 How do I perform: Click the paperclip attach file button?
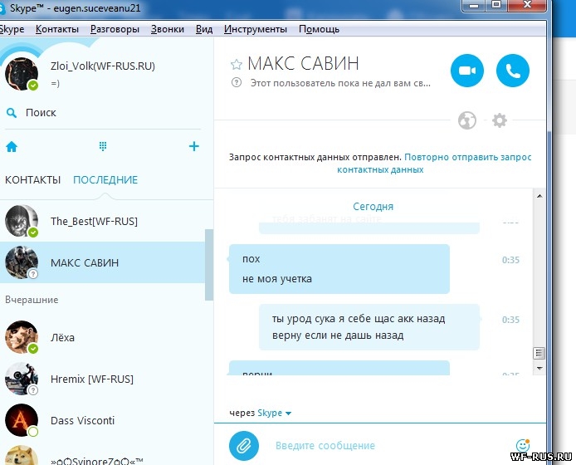pos(243,445)
